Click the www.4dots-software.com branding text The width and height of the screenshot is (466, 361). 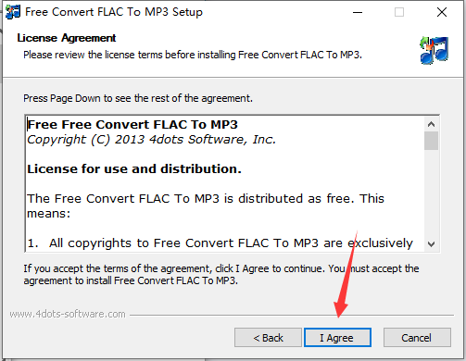coord(68,314)
